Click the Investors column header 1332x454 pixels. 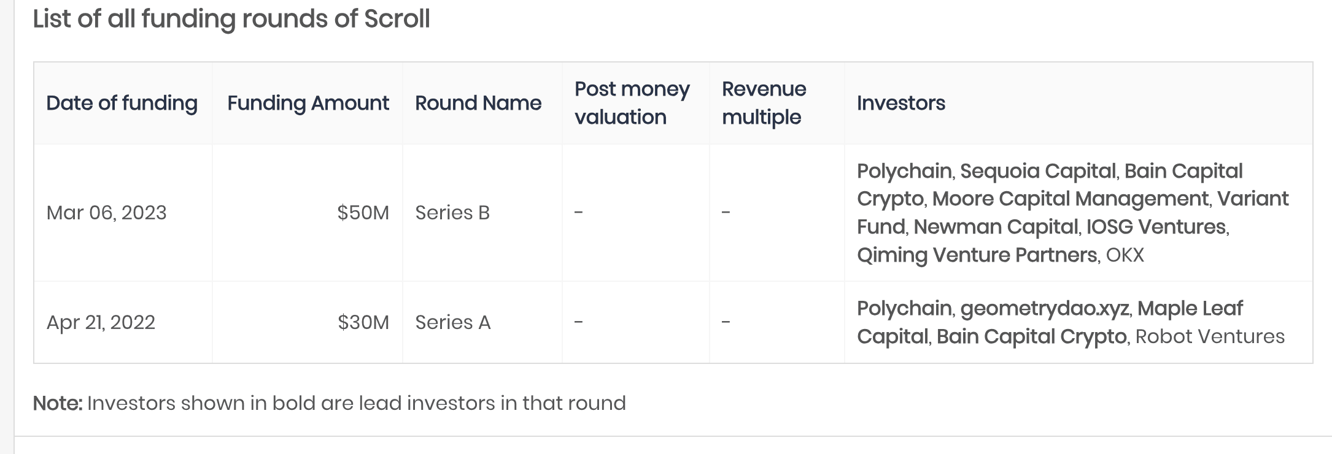901,103
